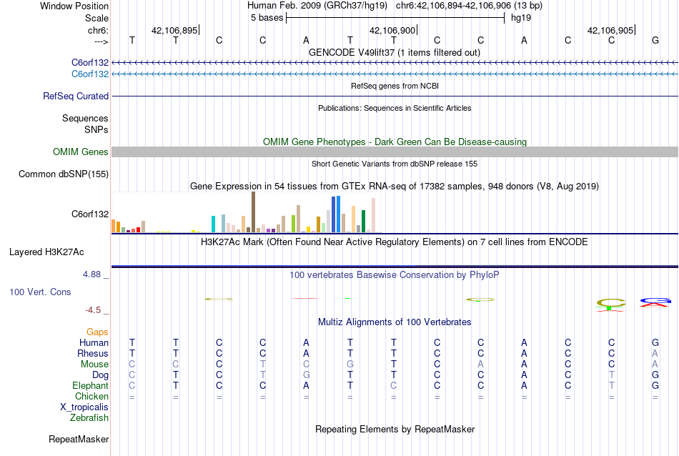Open the RefSeq Curated track label
The width and height of the screenshot is (679, 456).
76,96
